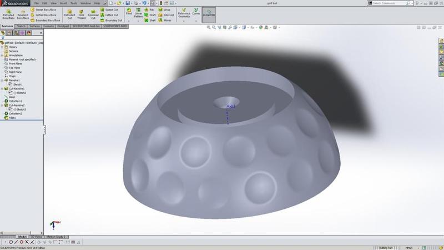Open the Tools menu

pos(74,3)
